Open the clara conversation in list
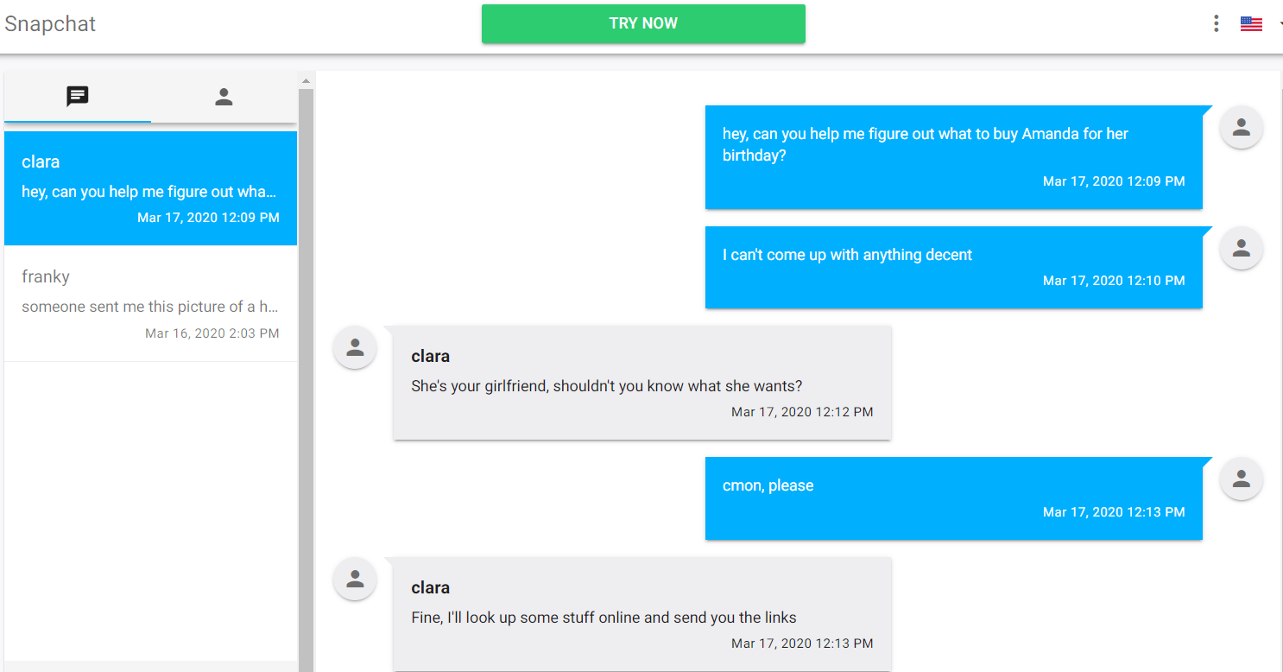The image size is (1283, 672). click(150, 188)
